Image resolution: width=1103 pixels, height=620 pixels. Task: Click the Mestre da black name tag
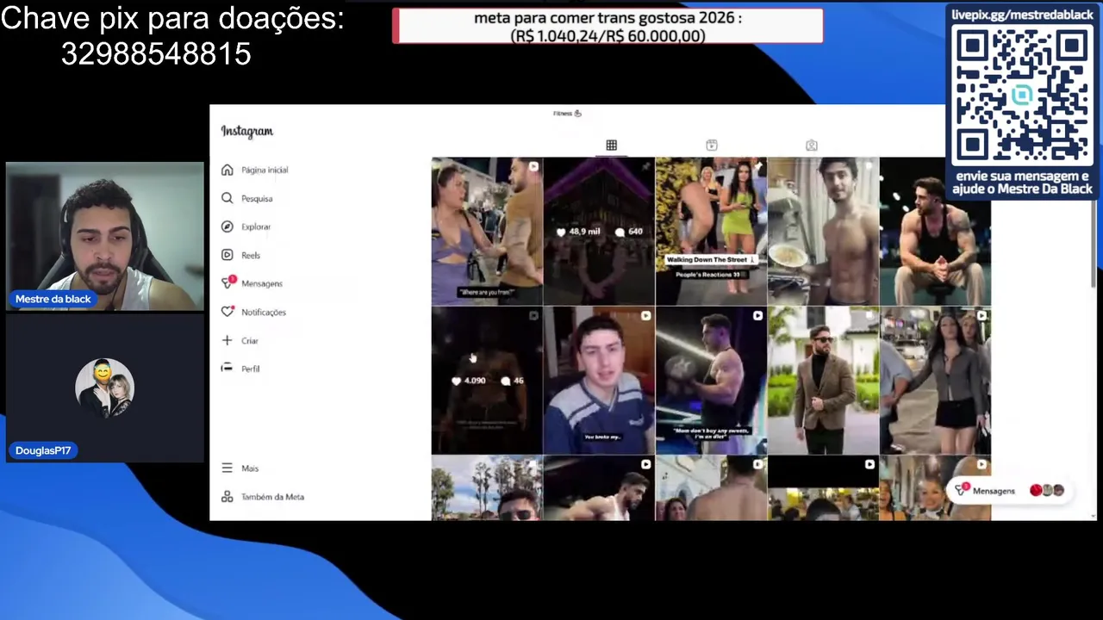pyautogui.click(x=53, y=299)
